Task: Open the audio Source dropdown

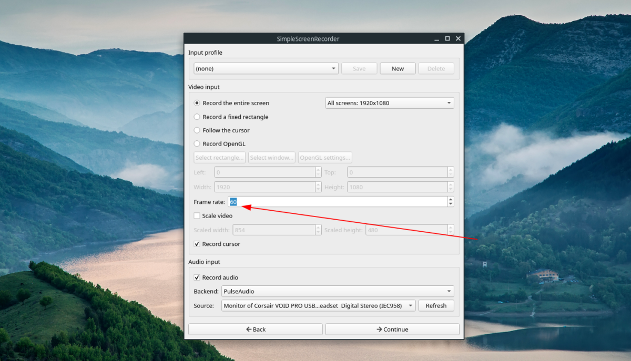Action: pos(319,305)
